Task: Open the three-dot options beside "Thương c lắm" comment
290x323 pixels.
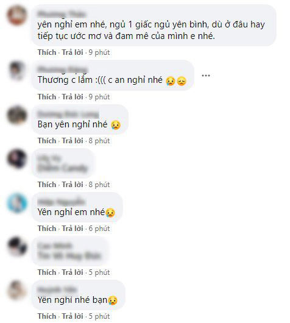Action: point(205,76)
